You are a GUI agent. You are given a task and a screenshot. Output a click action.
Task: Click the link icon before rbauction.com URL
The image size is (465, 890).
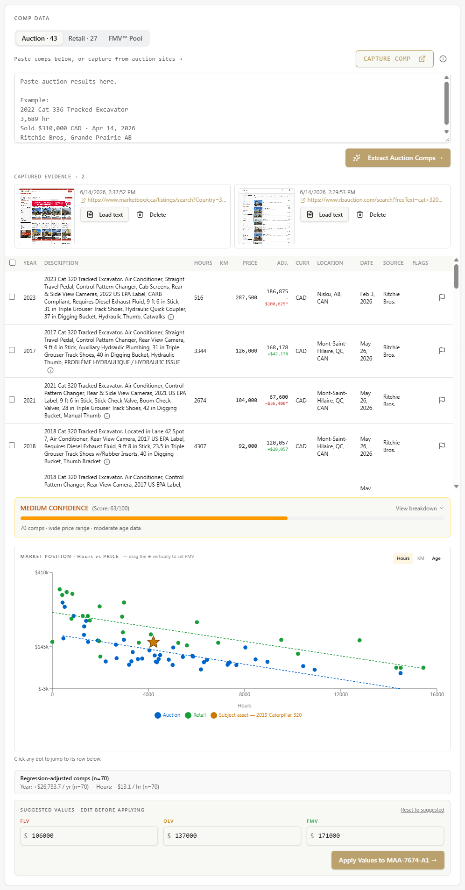[303, 200]
